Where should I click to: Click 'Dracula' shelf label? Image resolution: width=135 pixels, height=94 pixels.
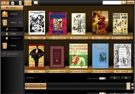36,72
